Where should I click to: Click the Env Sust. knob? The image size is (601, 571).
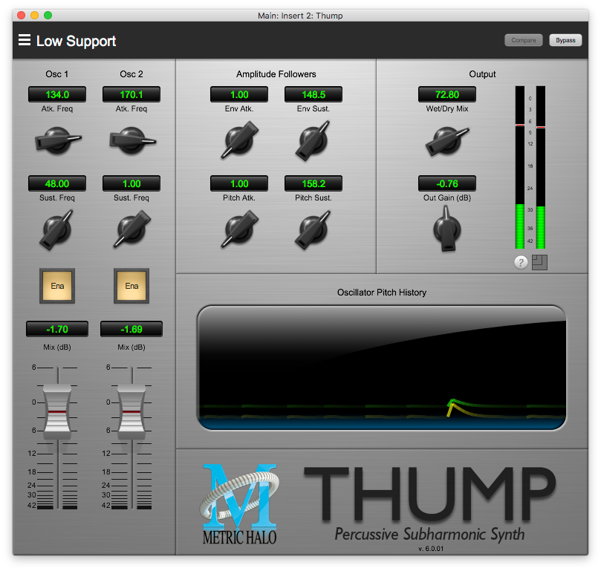coord(313,140)
